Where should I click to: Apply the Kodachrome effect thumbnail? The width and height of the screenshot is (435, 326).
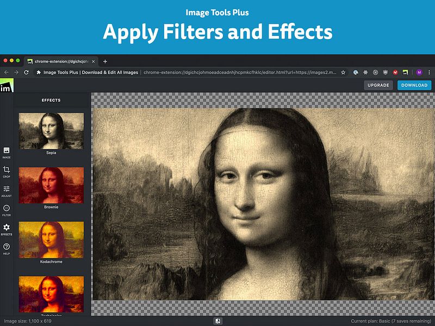pyautogui.click(x=51, y=240)
